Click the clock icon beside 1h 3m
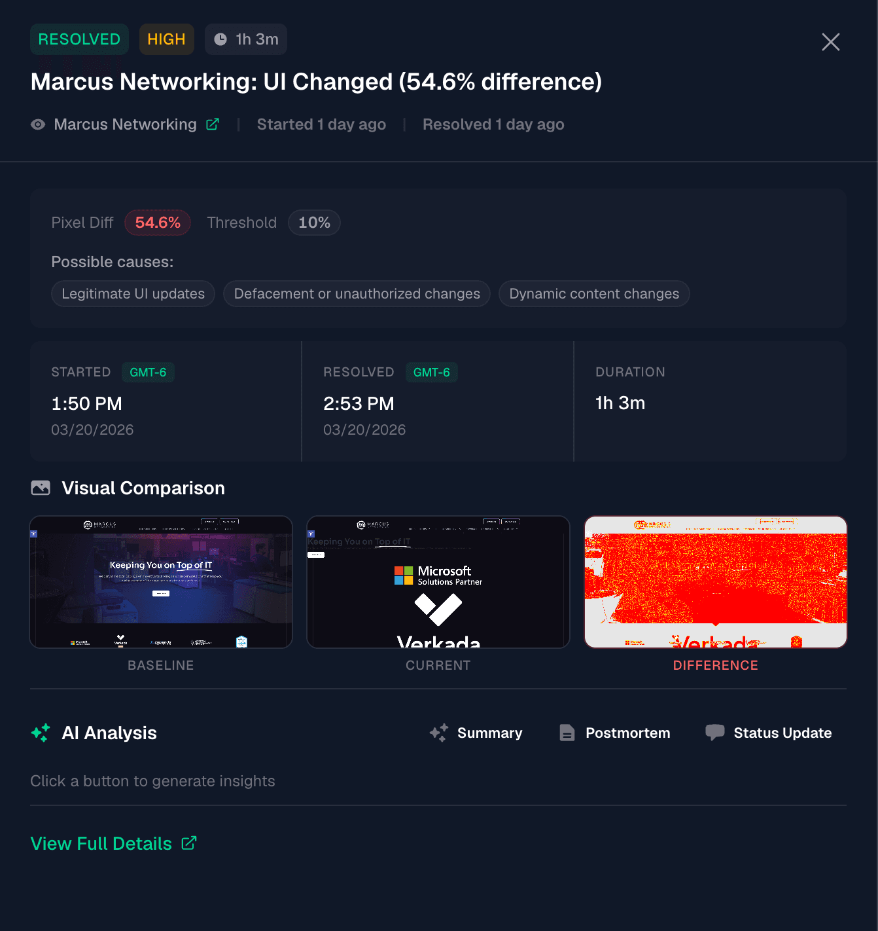Image resolution: width=878 pixels, height=931 pixels. tap(220, 39)
